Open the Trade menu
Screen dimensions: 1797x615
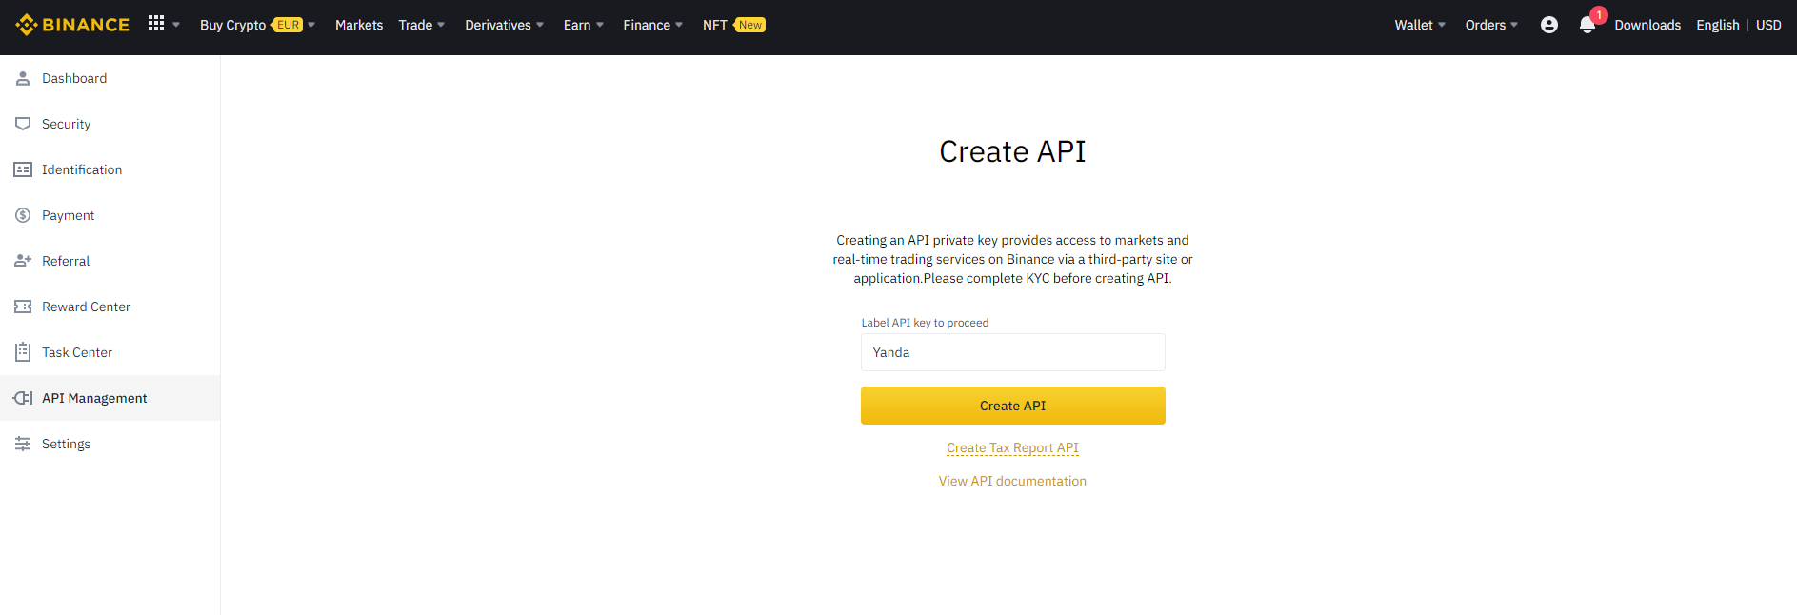pos(415,25)
